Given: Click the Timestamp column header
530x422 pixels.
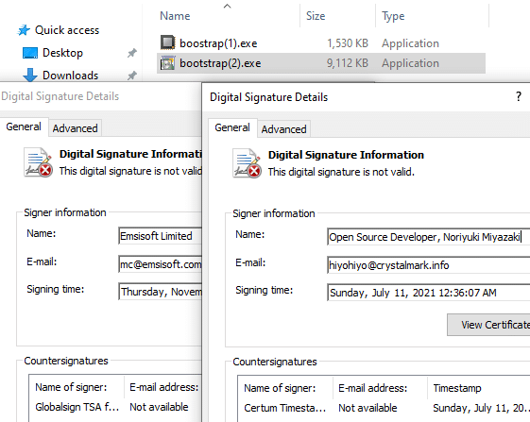Looking at the screenshot, I should tap(457, 388).
